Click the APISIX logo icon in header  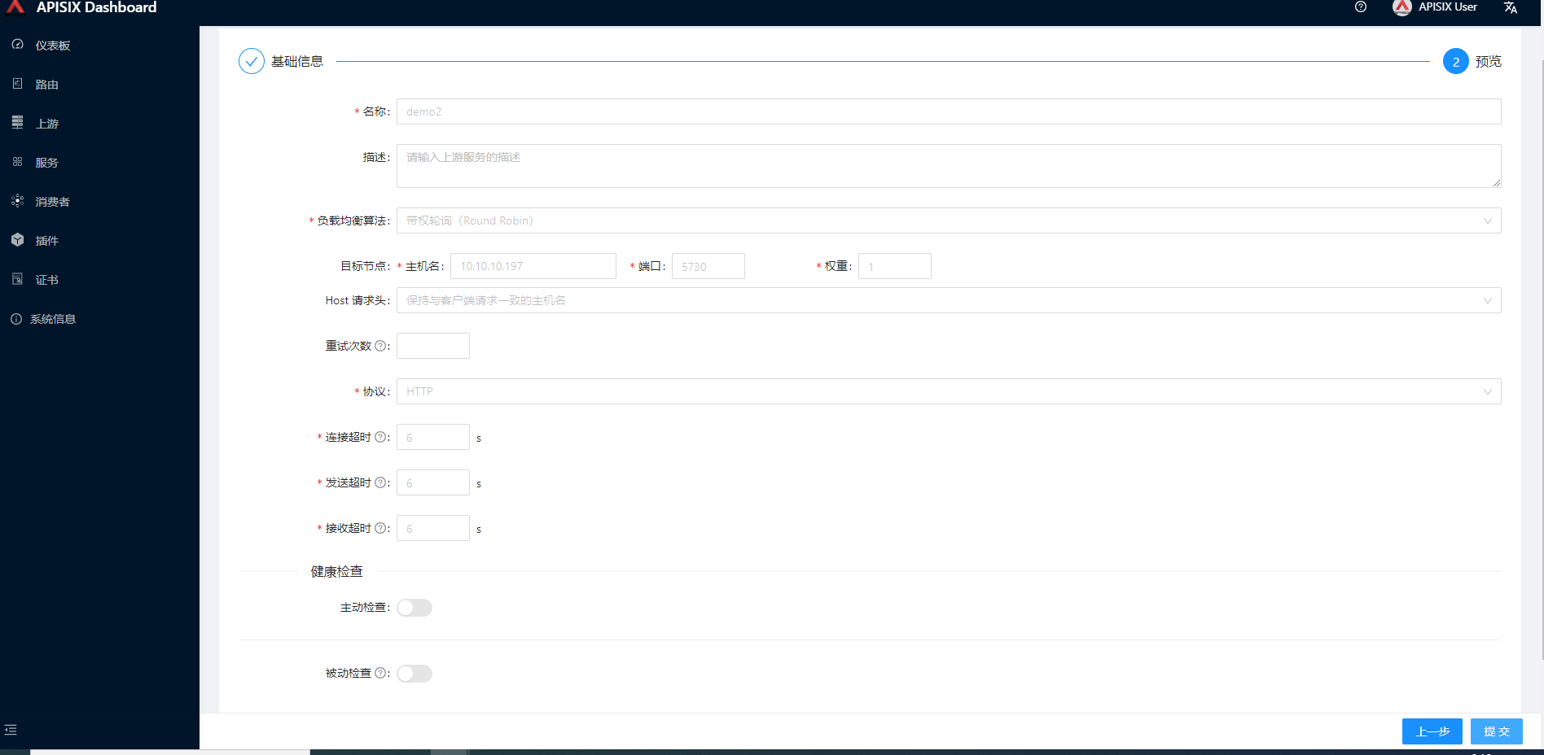(15, 7)
